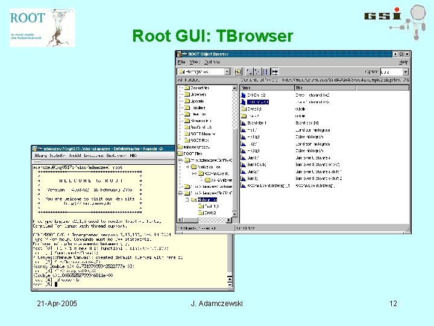Switch Object Browser to list view
The width and height of the screenshot is (434, 326).
[265, 72]
